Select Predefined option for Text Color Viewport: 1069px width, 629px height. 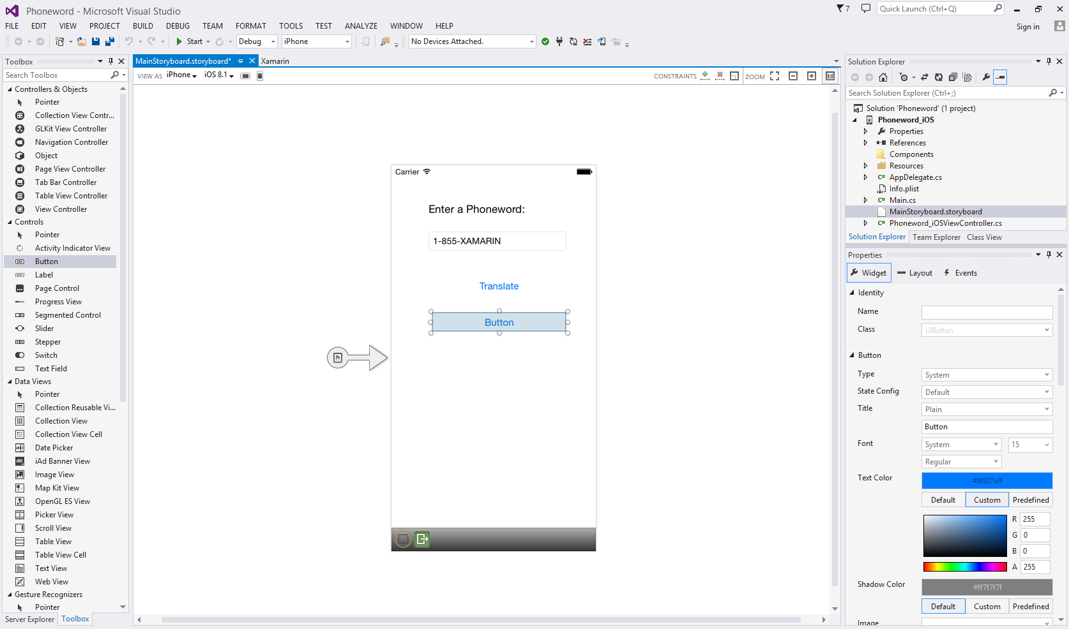click(x=1030, y=500)
